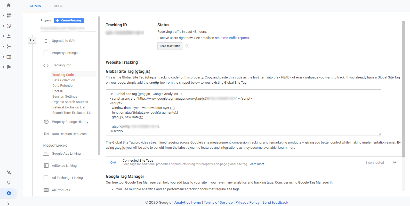
Task: Open the Attribution path icon
Action: [9, 172]
